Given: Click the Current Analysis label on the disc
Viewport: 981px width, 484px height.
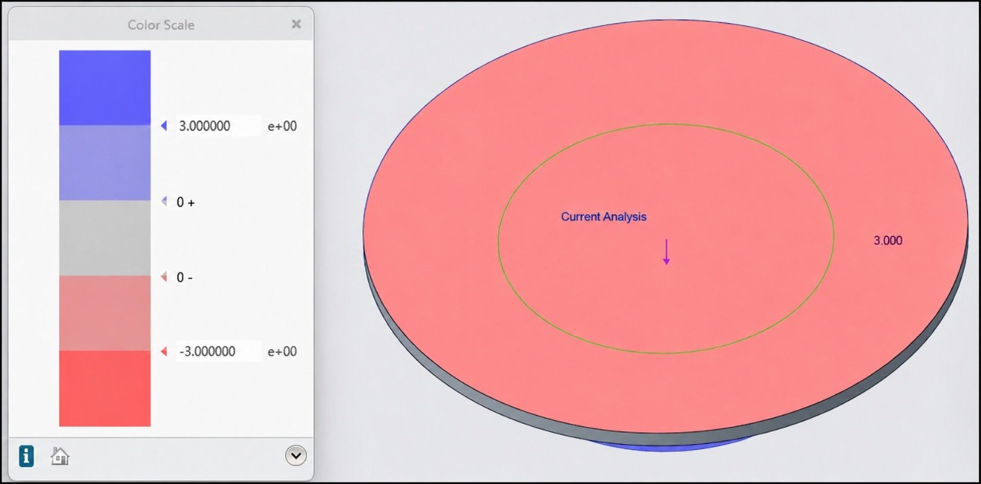Looking at the screenshot, I should 604,217.
